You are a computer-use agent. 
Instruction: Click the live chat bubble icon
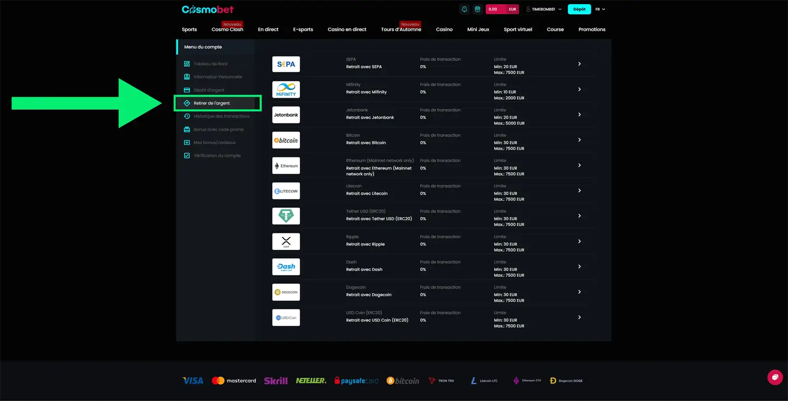[x=774, y=377]
